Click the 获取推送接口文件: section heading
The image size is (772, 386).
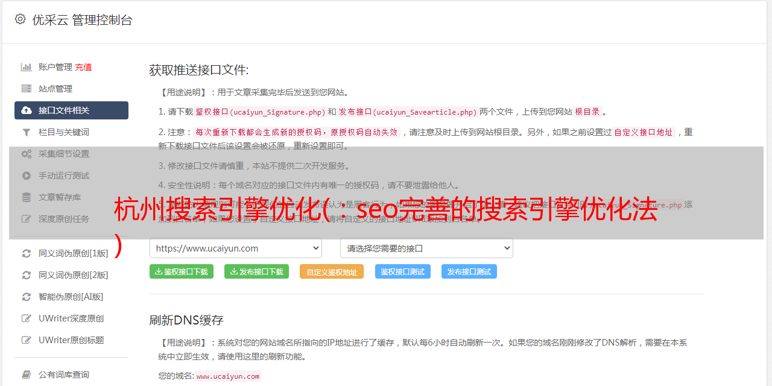[199, 70]
